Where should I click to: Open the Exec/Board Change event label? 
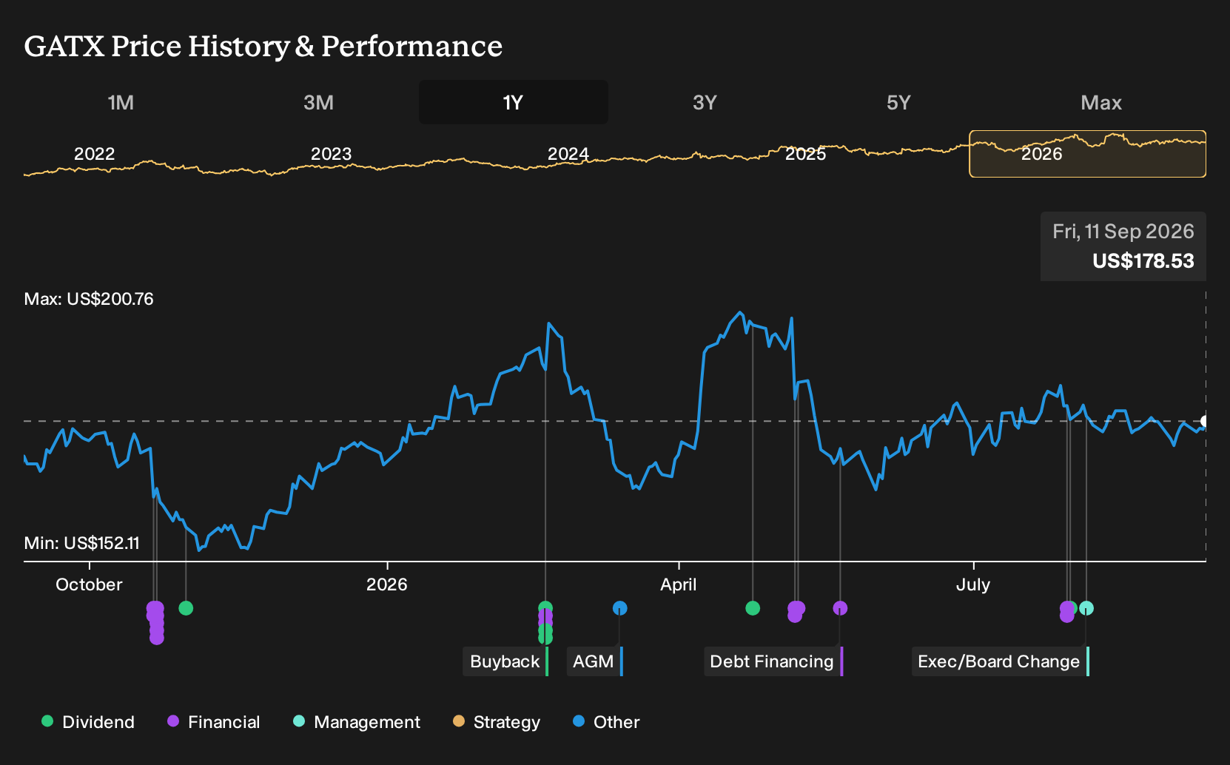[1000, 661]
